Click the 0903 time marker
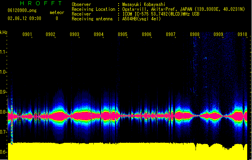The height and width of the screenshot is (160, 252). coord(75,34)
